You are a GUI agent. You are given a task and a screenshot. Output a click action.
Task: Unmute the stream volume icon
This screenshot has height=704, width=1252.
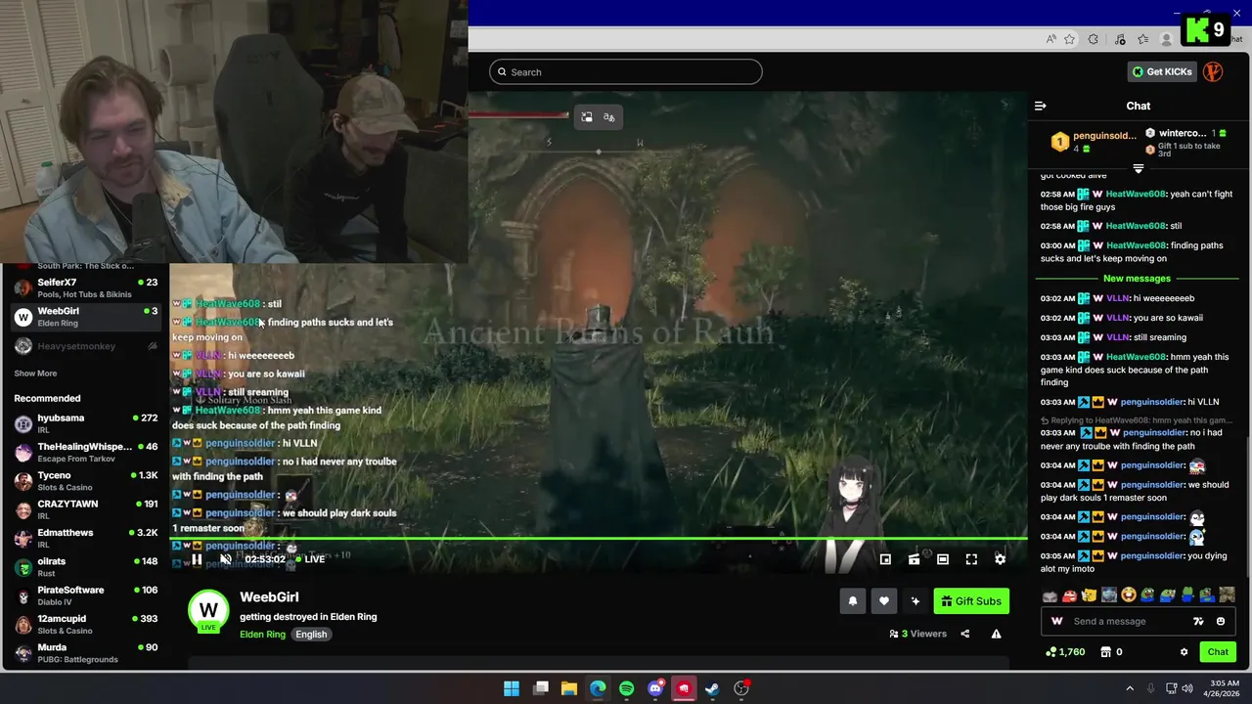pos(225,559)
